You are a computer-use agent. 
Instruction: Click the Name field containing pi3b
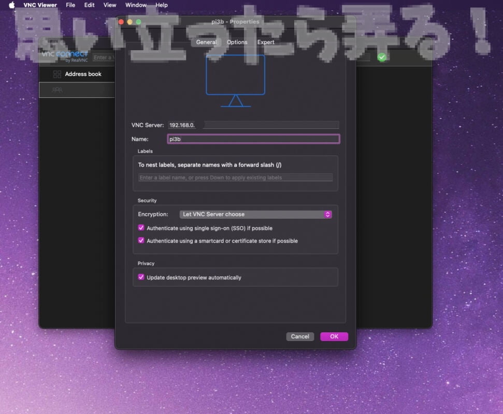pos(253,139)
